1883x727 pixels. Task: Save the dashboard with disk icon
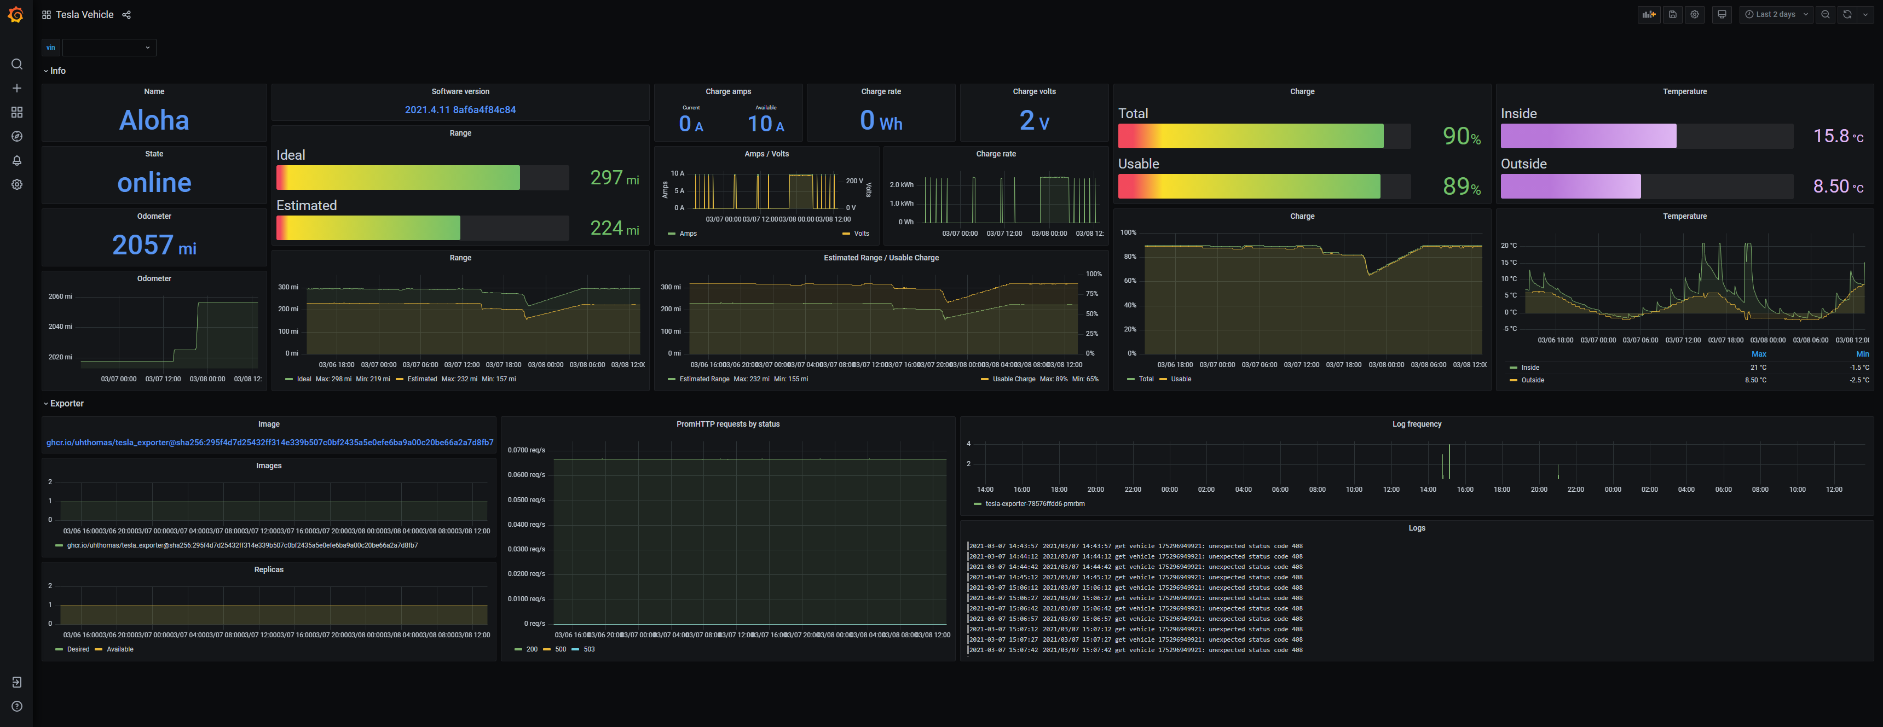tap(1672, 15)
